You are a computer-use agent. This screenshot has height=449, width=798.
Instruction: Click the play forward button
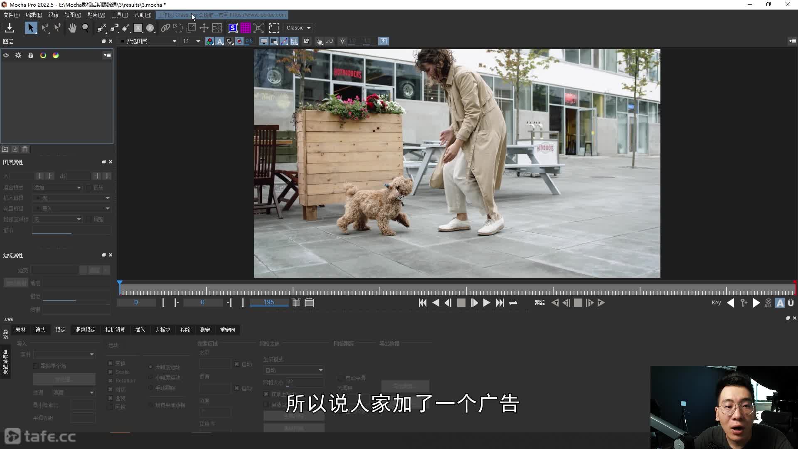coord(487,303)
